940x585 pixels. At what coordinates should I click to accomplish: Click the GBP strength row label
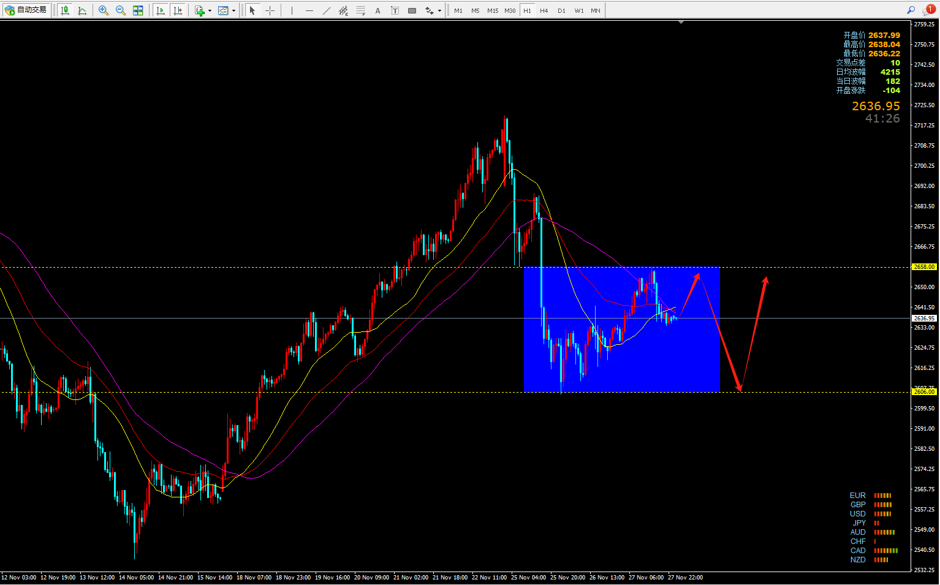858,505
